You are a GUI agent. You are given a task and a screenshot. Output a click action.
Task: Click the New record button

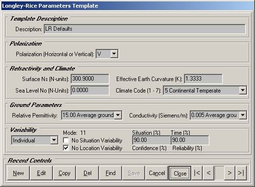click(x=18, y=173)
